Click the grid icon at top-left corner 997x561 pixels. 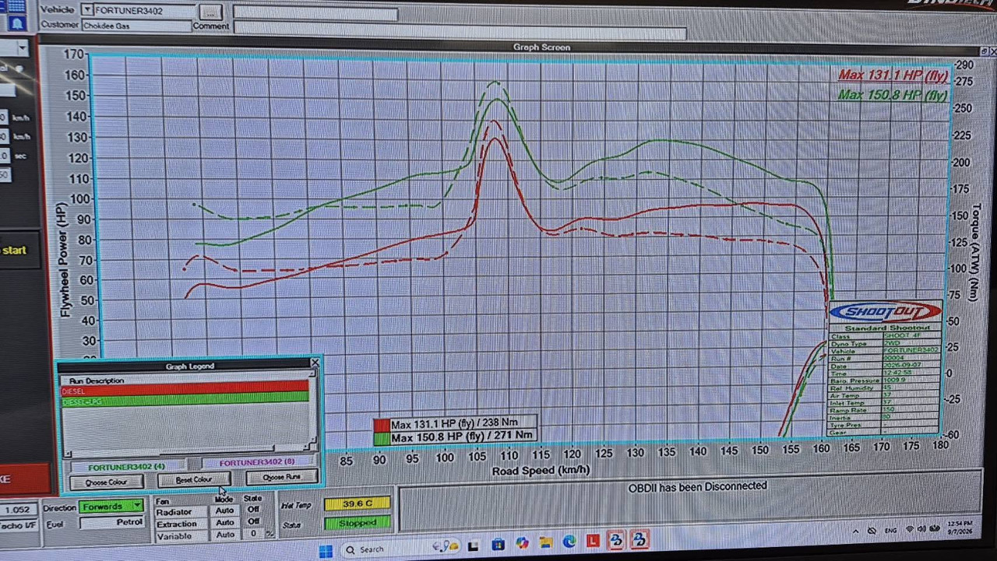tap(16, 5)
